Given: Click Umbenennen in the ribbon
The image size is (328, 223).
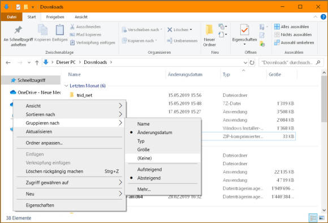Looking at the screenshot, I should 182,41.
